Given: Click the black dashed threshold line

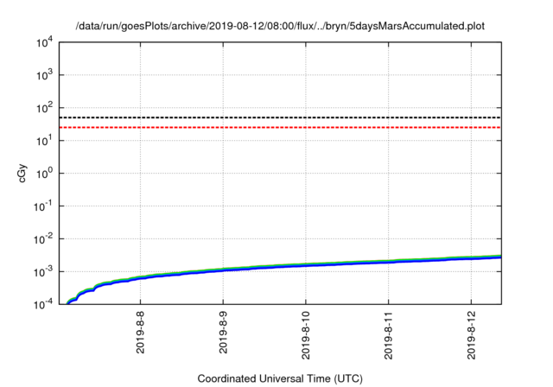Looking at the screenshot, I should (x=280, y=117).
